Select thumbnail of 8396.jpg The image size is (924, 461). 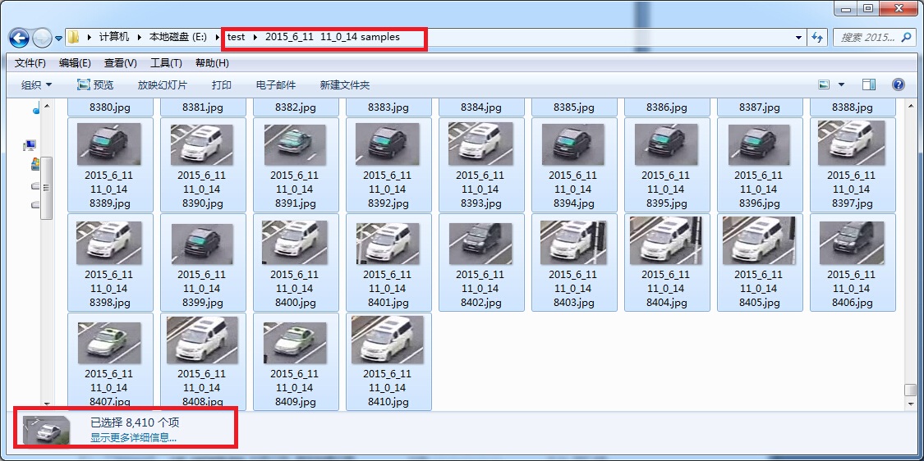[x=759, y=144]
